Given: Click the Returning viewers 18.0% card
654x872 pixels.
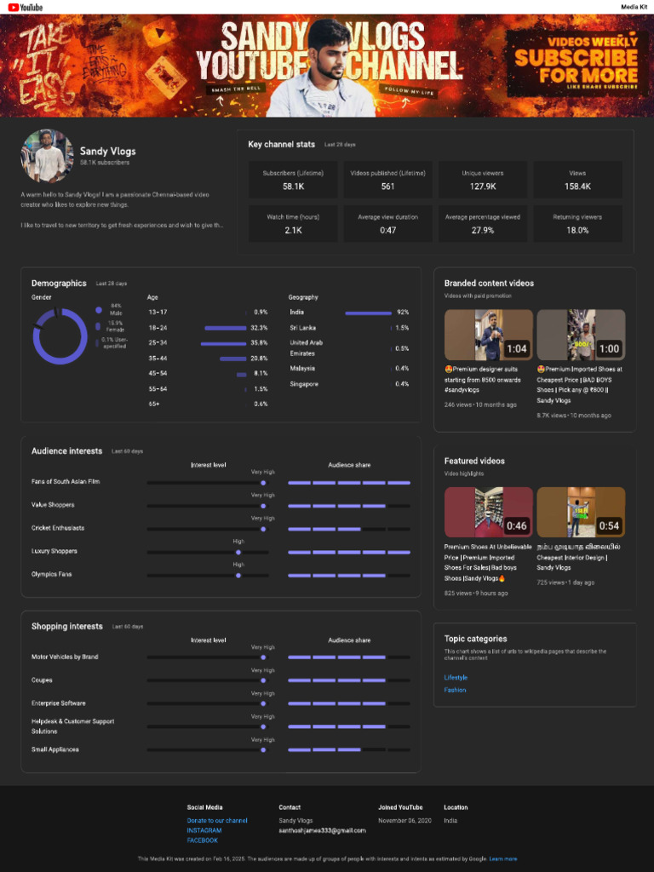Looking at the screenshot, I should click(x=578, y=224).
